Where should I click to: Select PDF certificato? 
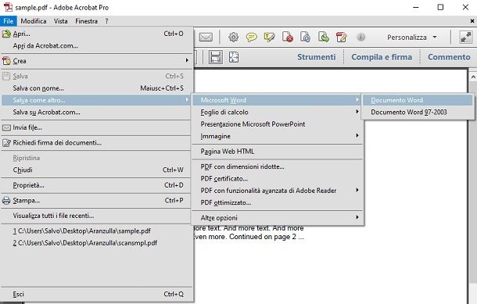pos(278,179)
